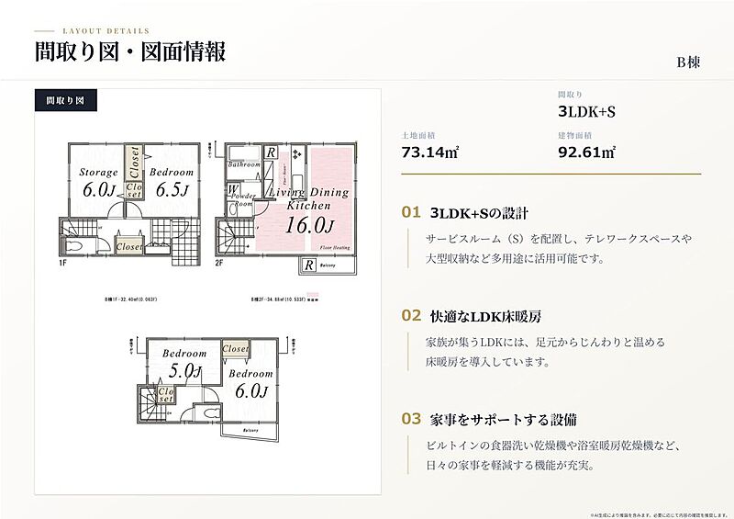Click the 3F toilet icon
The height and width of the screenshot is (519, 734).
pos(212,412)
